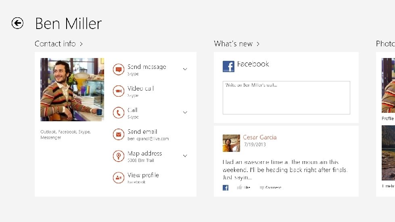
Task: Click the small Facebook icon under Cesar's post
Action: coord(226,188)
